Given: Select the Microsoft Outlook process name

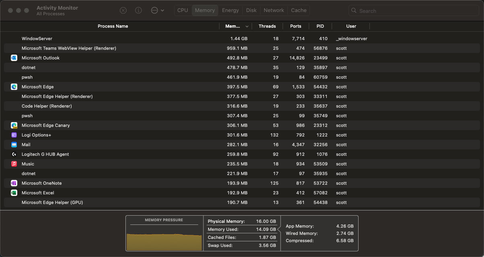Looking at the screenshot, I should (x=41, y=58).
